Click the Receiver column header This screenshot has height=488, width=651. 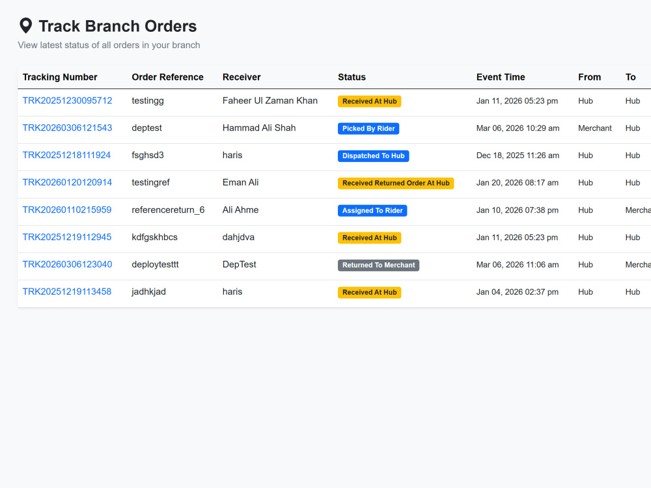[x=242, y=77]
